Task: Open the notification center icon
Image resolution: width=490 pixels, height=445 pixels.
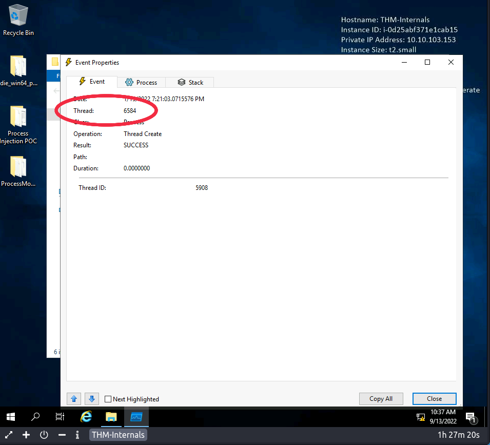Action: 471,417
